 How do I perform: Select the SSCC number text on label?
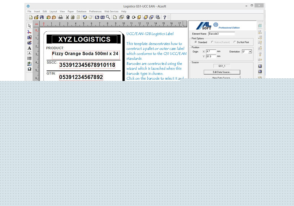pyautogui.click(x=87, y=65)
